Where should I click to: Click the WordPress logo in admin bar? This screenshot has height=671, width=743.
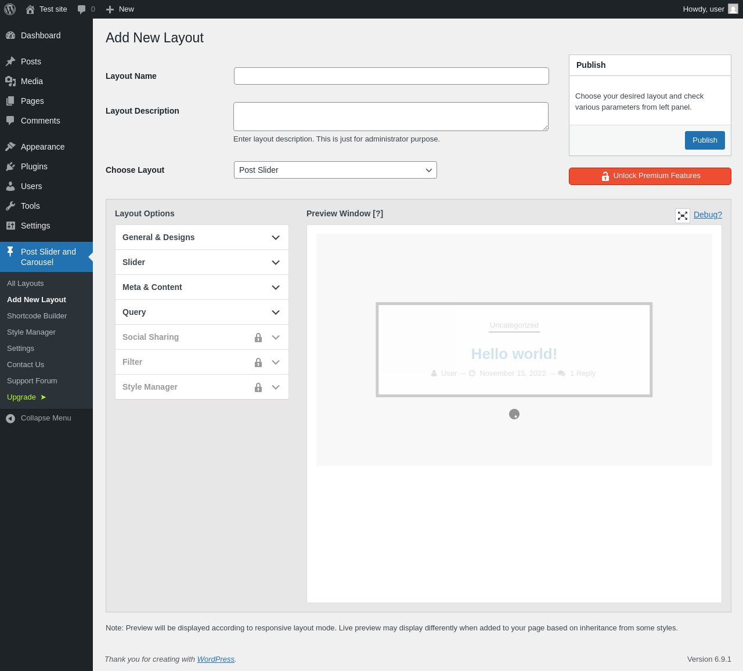pos(10,9)
